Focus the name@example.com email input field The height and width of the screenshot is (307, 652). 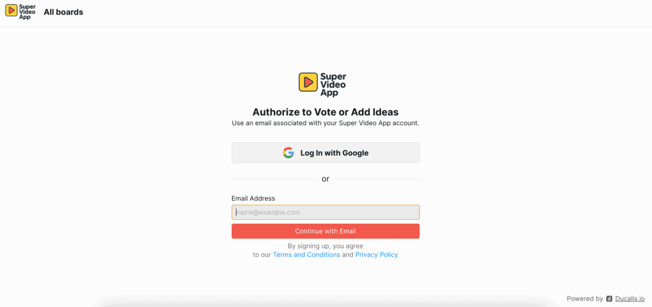325,212
